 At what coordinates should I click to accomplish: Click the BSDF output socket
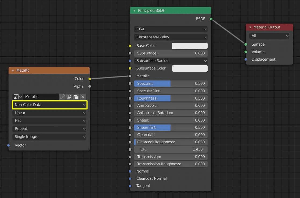(211, 19)
